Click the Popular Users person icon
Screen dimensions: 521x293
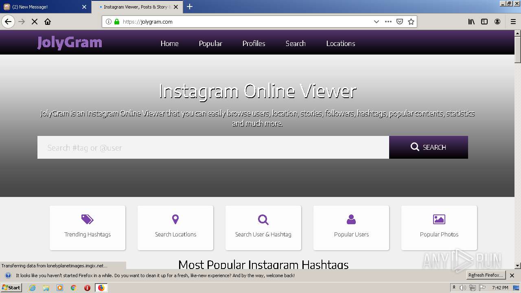[351, 220]
